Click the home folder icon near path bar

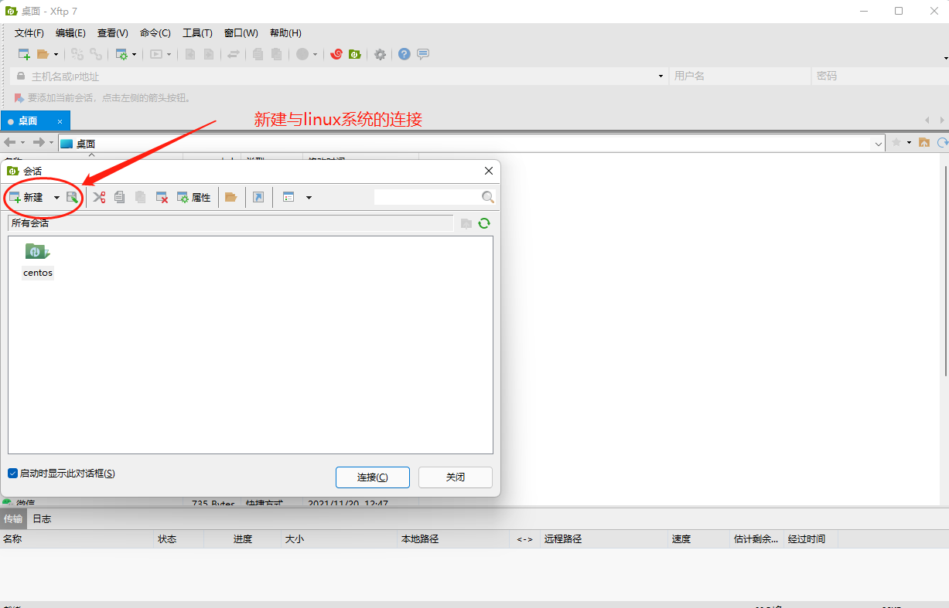[x=923, y=143]
